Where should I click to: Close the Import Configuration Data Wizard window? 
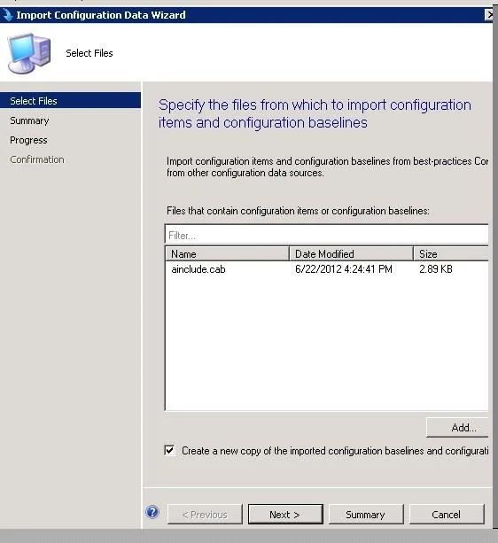point(489,14)
